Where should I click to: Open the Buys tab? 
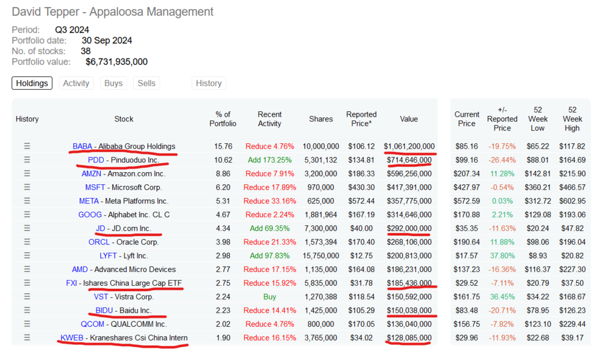coord(113,83)
